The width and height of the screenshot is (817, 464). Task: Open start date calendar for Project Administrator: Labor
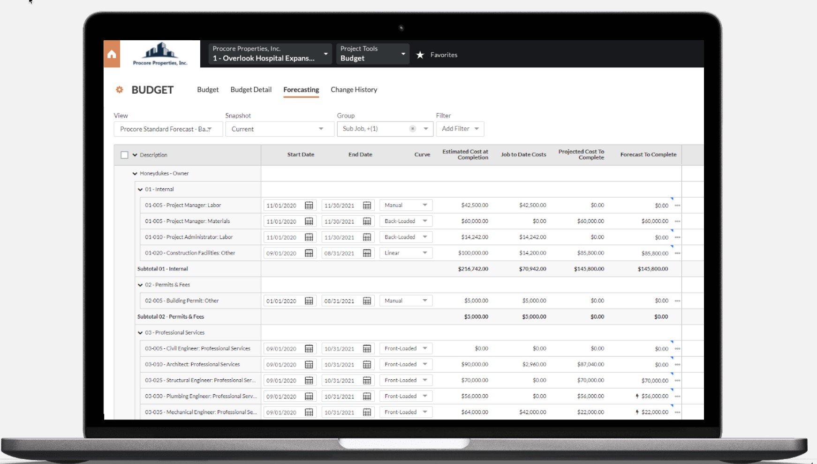309,237
